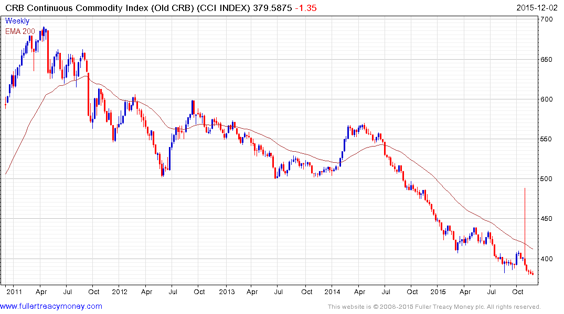Click the 2014 year label on time axis
Viewport: 564px width, 314px height.
(x=332, y=292)
